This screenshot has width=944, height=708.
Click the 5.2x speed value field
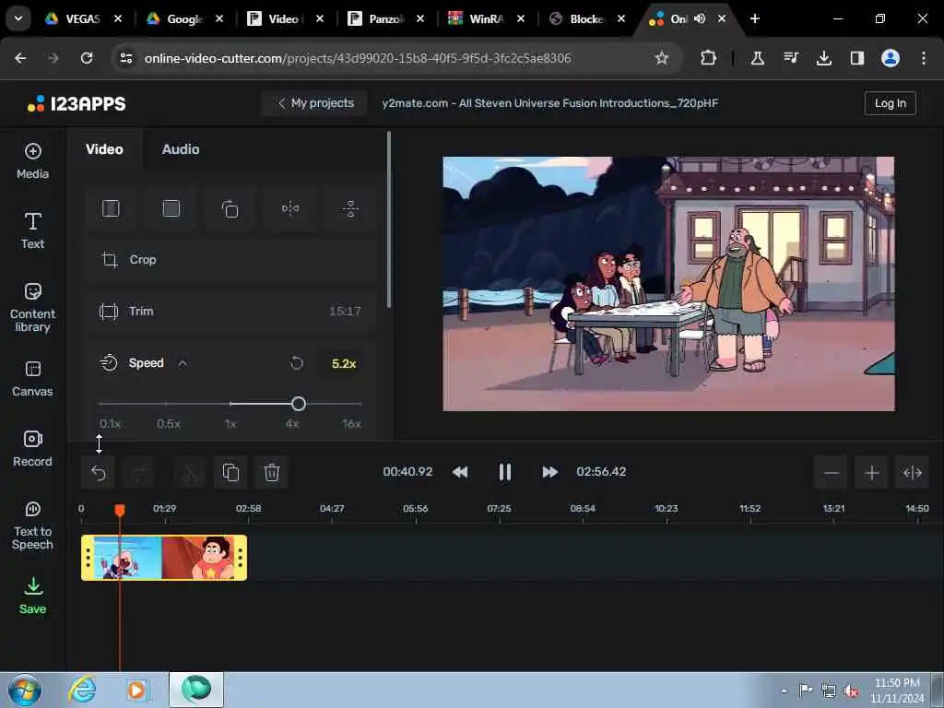pyautogui.click(x=344, y=363)
